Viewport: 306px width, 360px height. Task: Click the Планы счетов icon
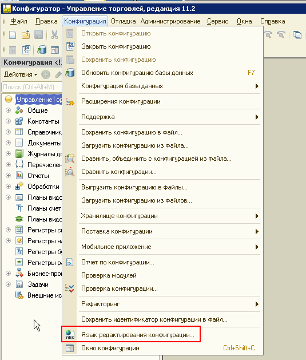point(19,208)
